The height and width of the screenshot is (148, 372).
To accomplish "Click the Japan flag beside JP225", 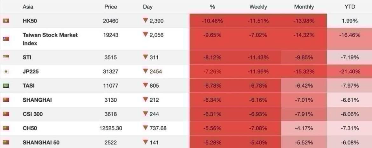I will 6,71.
